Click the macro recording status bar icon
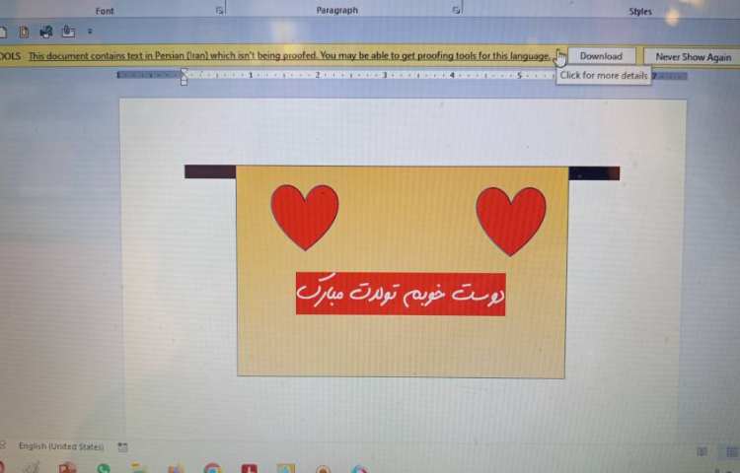Screen dimensions: 740x473 coord(123,446)
